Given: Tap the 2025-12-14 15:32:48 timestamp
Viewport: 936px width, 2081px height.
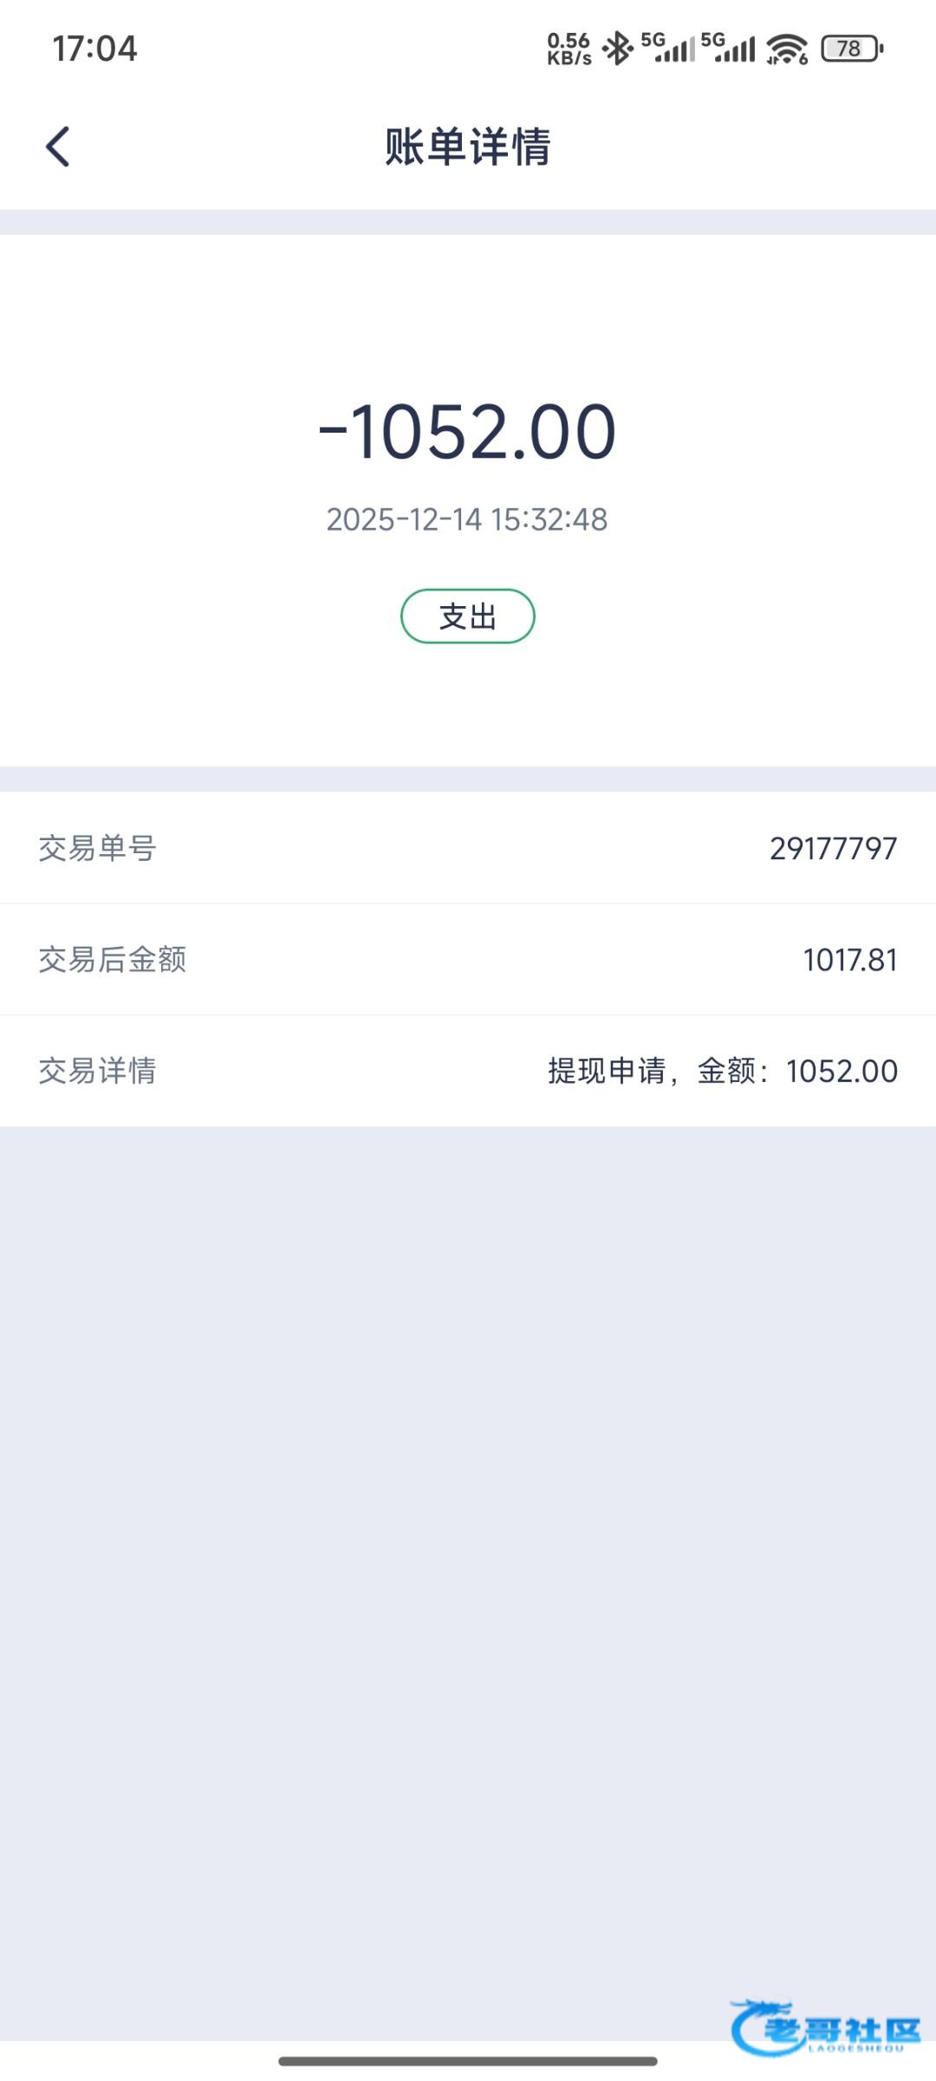Looking at the screenshot, I should [467, 519].
